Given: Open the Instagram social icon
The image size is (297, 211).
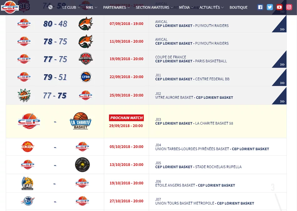Looking at the screenshot, I should coord(289,7).
